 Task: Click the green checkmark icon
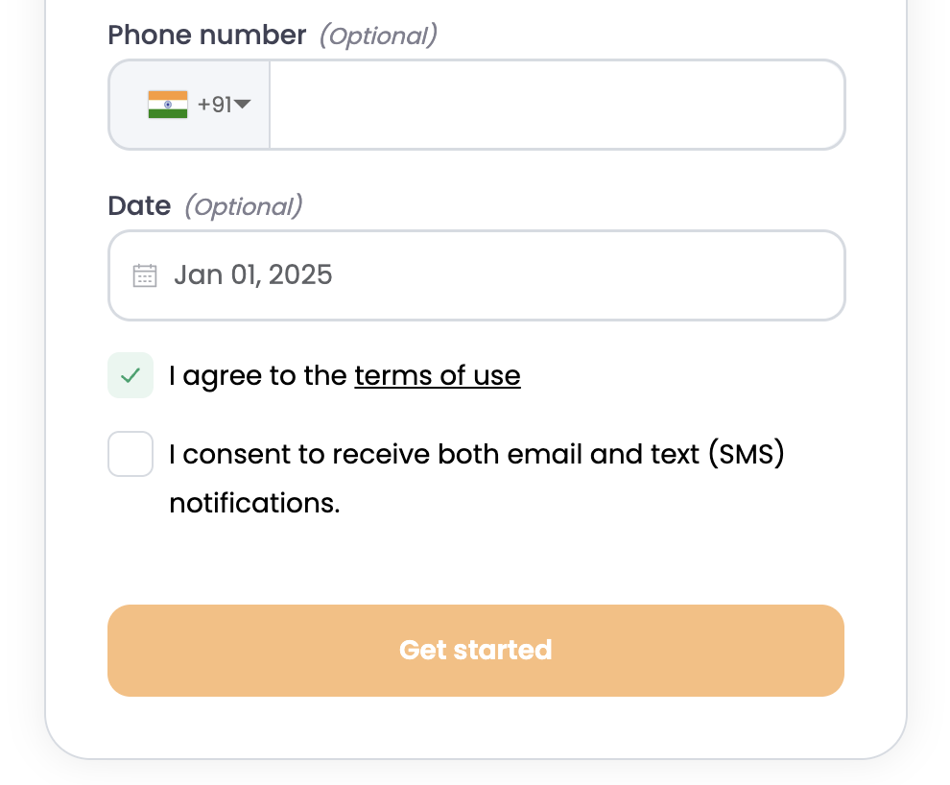[131, 375]
